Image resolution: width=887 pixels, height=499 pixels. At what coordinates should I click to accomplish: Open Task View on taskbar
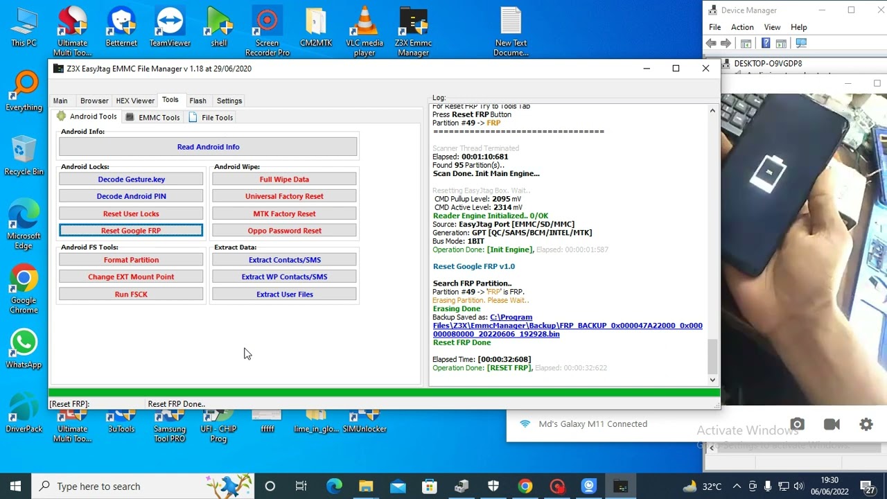(x=301, y=487)
